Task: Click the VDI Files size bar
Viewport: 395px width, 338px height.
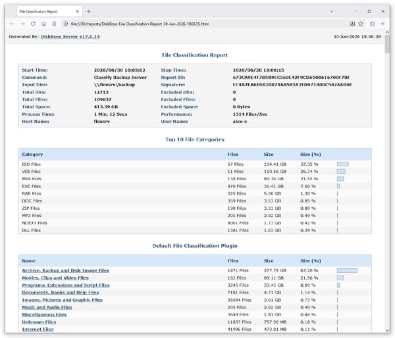Action: [x=341, y=172]
